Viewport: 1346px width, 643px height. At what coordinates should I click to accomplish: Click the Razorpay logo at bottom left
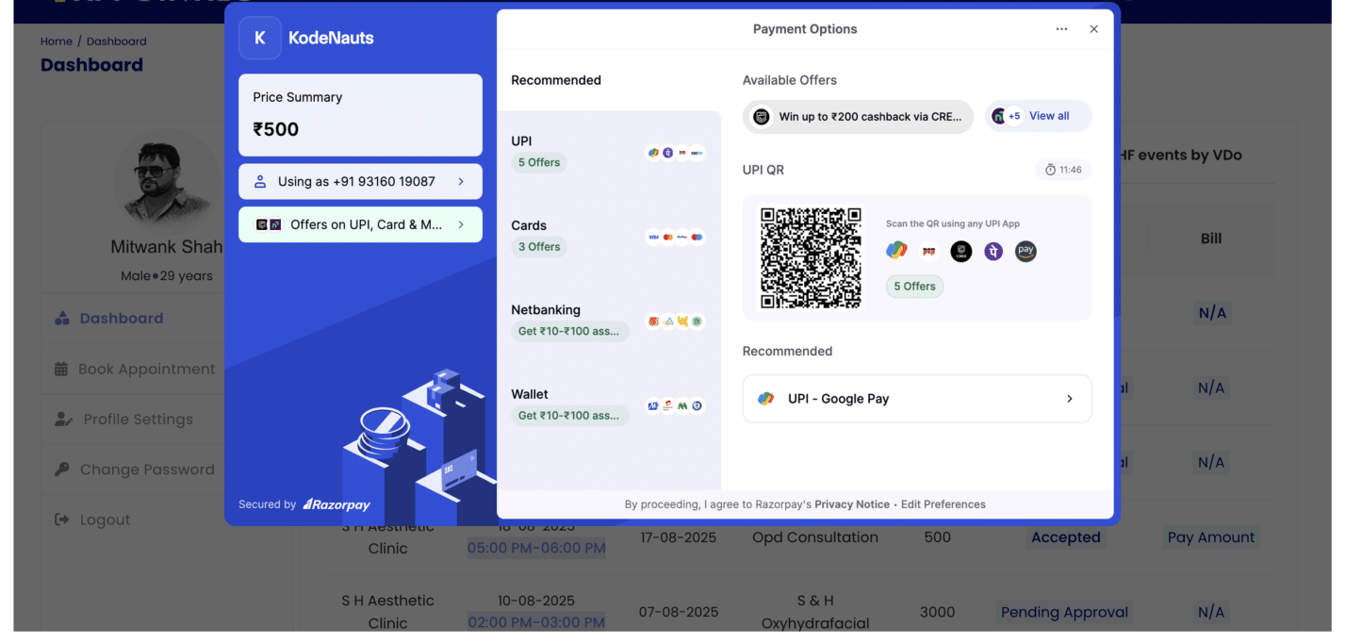point(336,504)
